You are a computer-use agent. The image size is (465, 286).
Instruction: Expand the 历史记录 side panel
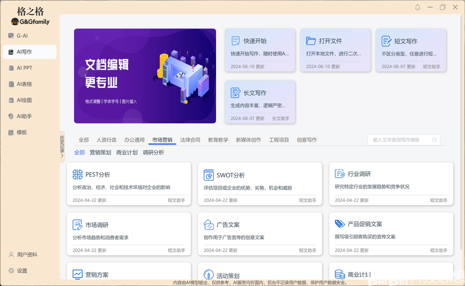62,147
